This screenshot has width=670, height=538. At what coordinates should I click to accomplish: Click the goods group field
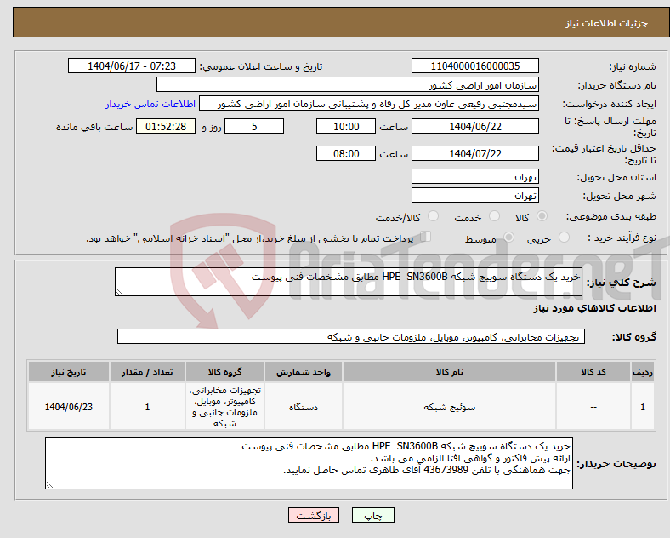(351, 336)
